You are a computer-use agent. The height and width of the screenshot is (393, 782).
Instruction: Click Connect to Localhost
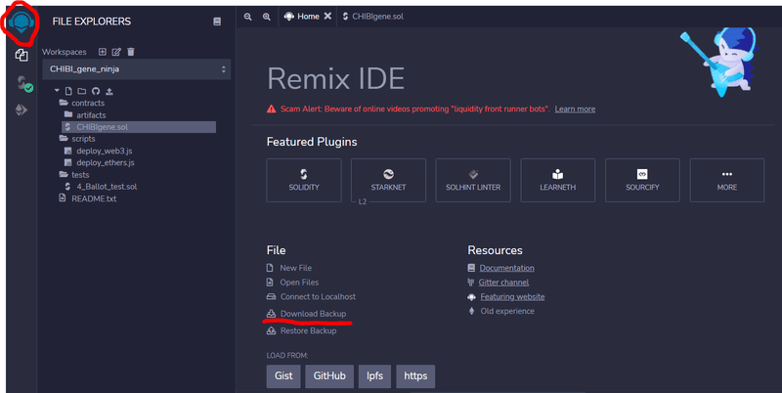tap(311, 297)
